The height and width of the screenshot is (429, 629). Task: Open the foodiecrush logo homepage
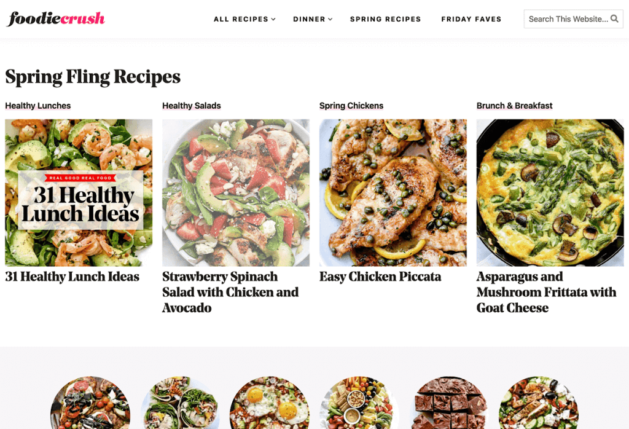coord(56,18)
